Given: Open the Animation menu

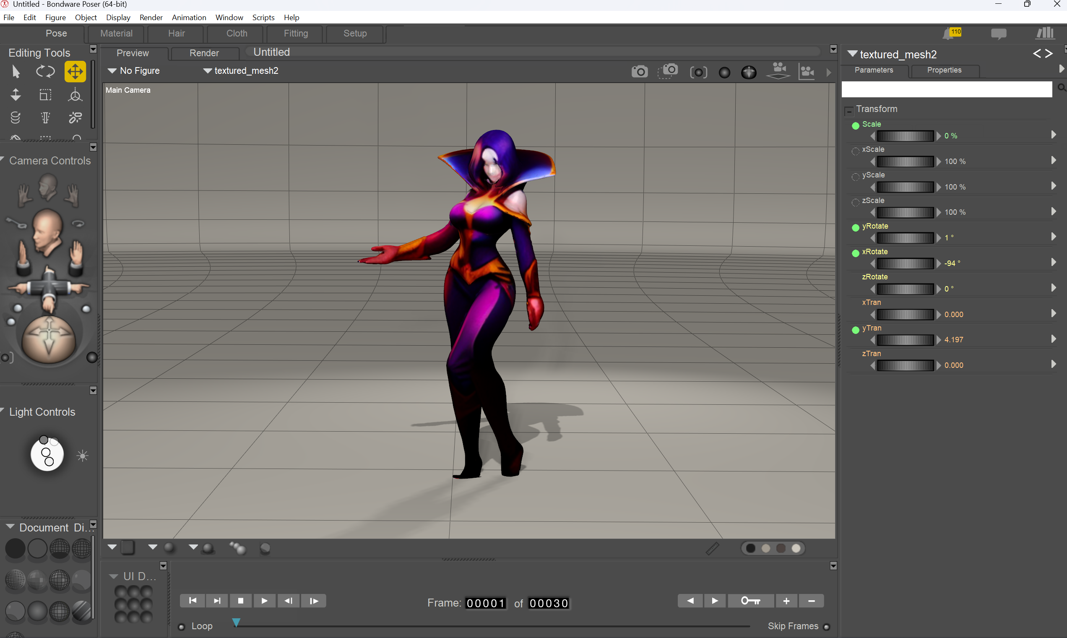Looking at the screenshot, I should click(189, 17).
